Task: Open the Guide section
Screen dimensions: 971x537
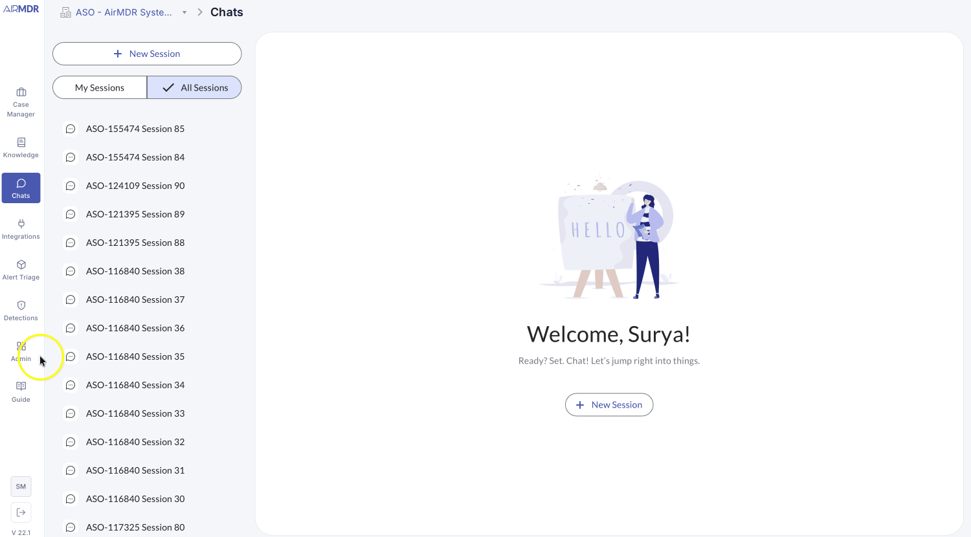Action: click(21, 392)
